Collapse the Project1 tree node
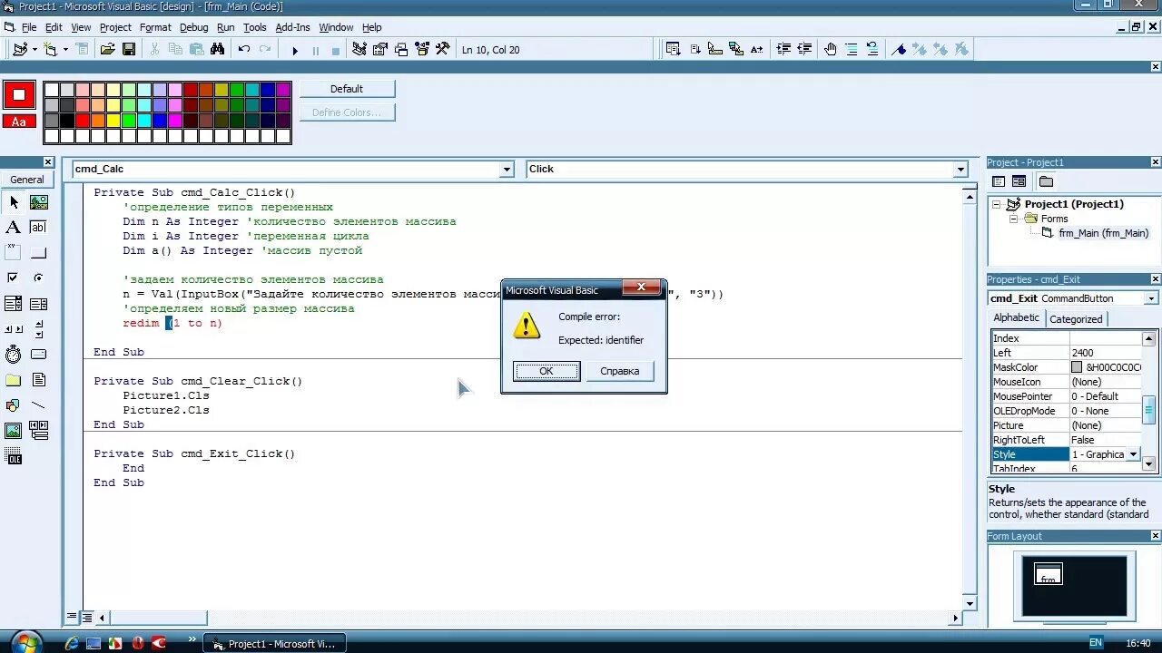 tap(997, 204)
